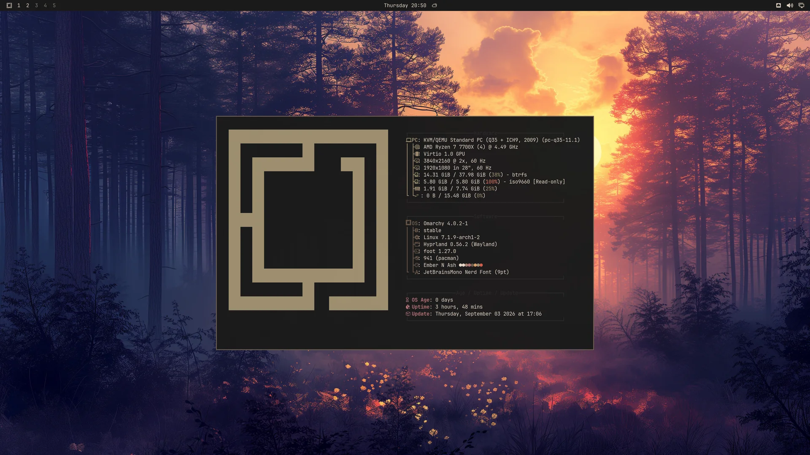Click the camera-like tray icon left of volume
This screenshot has height=455, width=810.
[778, 5]
